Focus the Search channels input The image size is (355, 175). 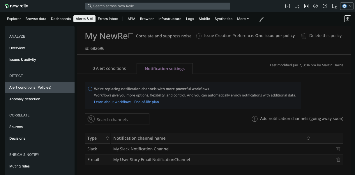[x=117, y=119]
